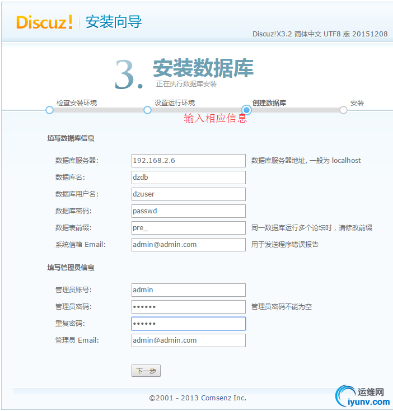Image resolution: width=393 pixels, height=411 pixels.
Task: Click the 系统信箱 Email label
Action: pyautogui.click(x=81, y=245)
